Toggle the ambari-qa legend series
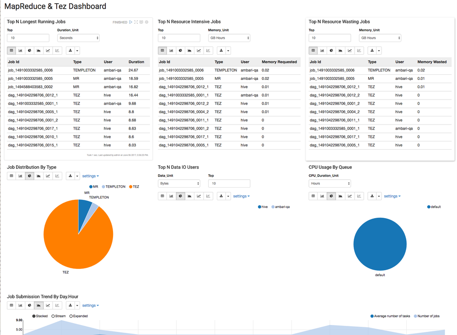The width and height of the screenshot is (457, 335). 280,207
